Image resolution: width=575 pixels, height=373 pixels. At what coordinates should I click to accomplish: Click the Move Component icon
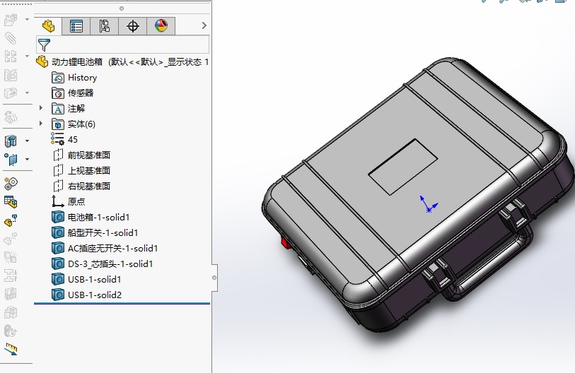coord(11,93)
